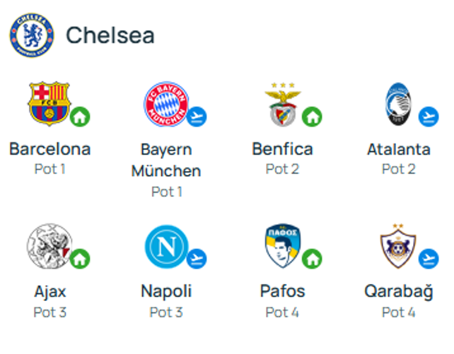Viewport: 454px width, 354px height.
Task: Click the away plane badge beside Bayern
Action: coord(197,117)
